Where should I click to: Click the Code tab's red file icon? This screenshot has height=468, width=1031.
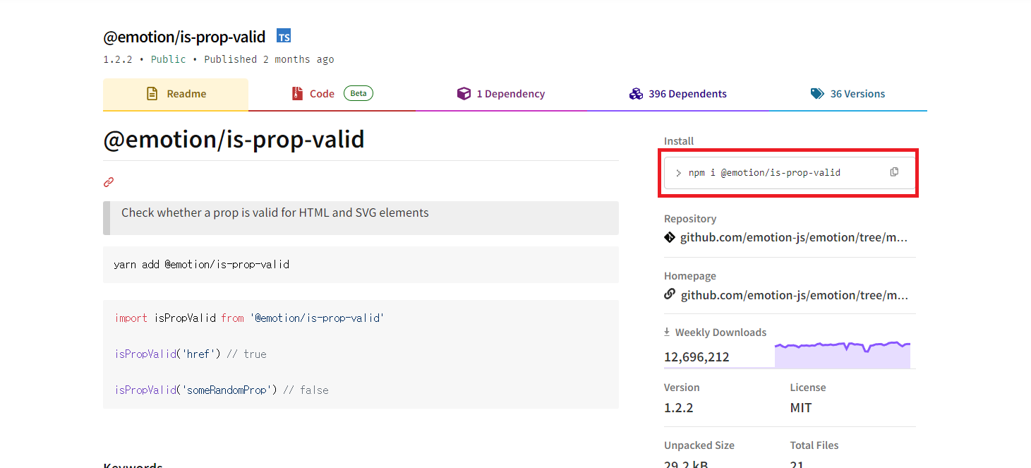pos(297,93)
